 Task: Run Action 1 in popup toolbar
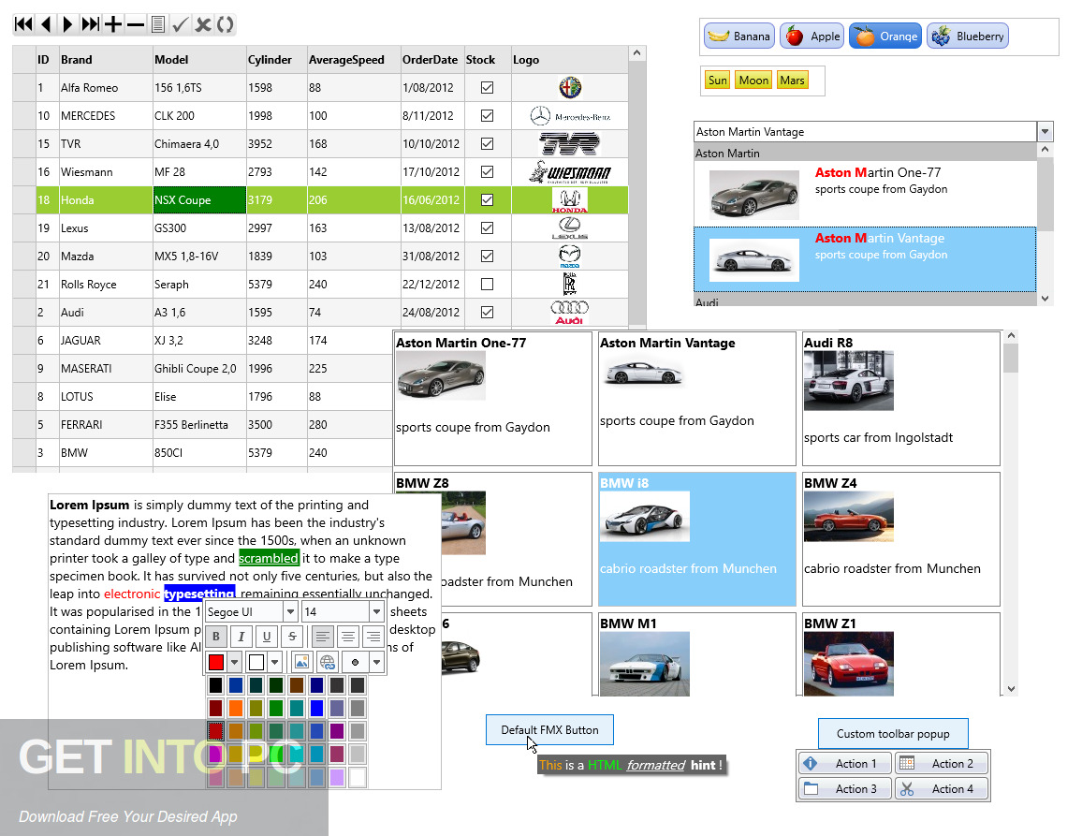(844, 764)
